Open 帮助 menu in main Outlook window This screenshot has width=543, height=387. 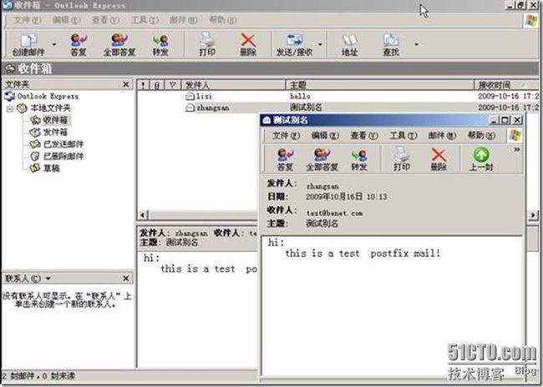click(x=223, y=20)
